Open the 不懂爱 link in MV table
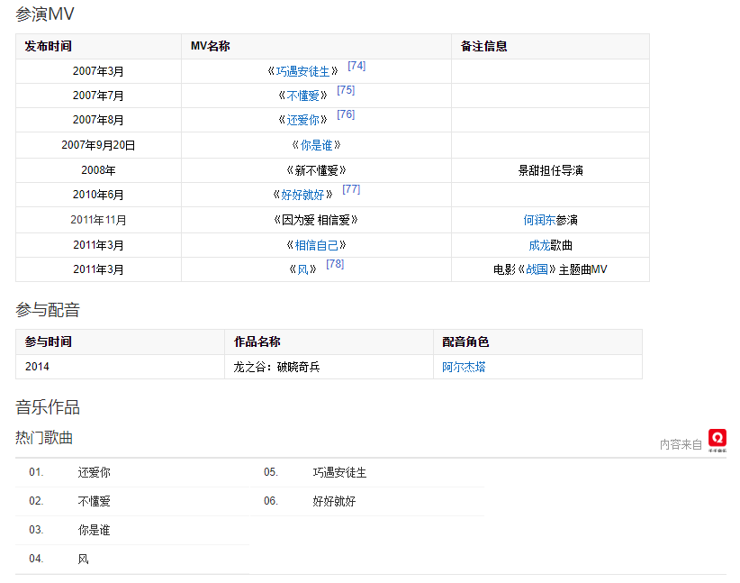Viewport: 740px width, 583px height. [302, 96]
